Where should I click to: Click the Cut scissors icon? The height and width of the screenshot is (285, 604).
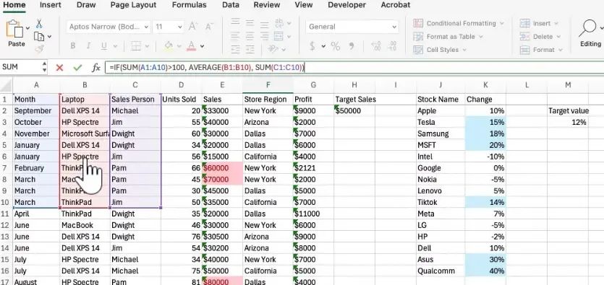tap(39, 24)
